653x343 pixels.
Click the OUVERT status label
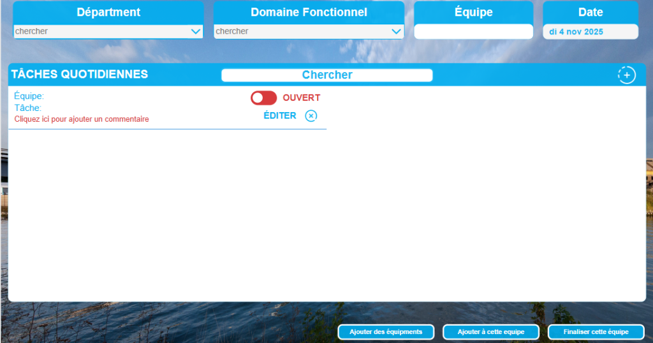(x=301, y=98)
